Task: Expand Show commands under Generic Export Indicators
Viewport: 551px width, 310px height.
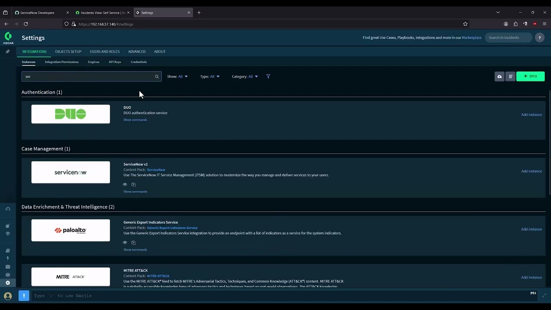Action: click(135, 250)
